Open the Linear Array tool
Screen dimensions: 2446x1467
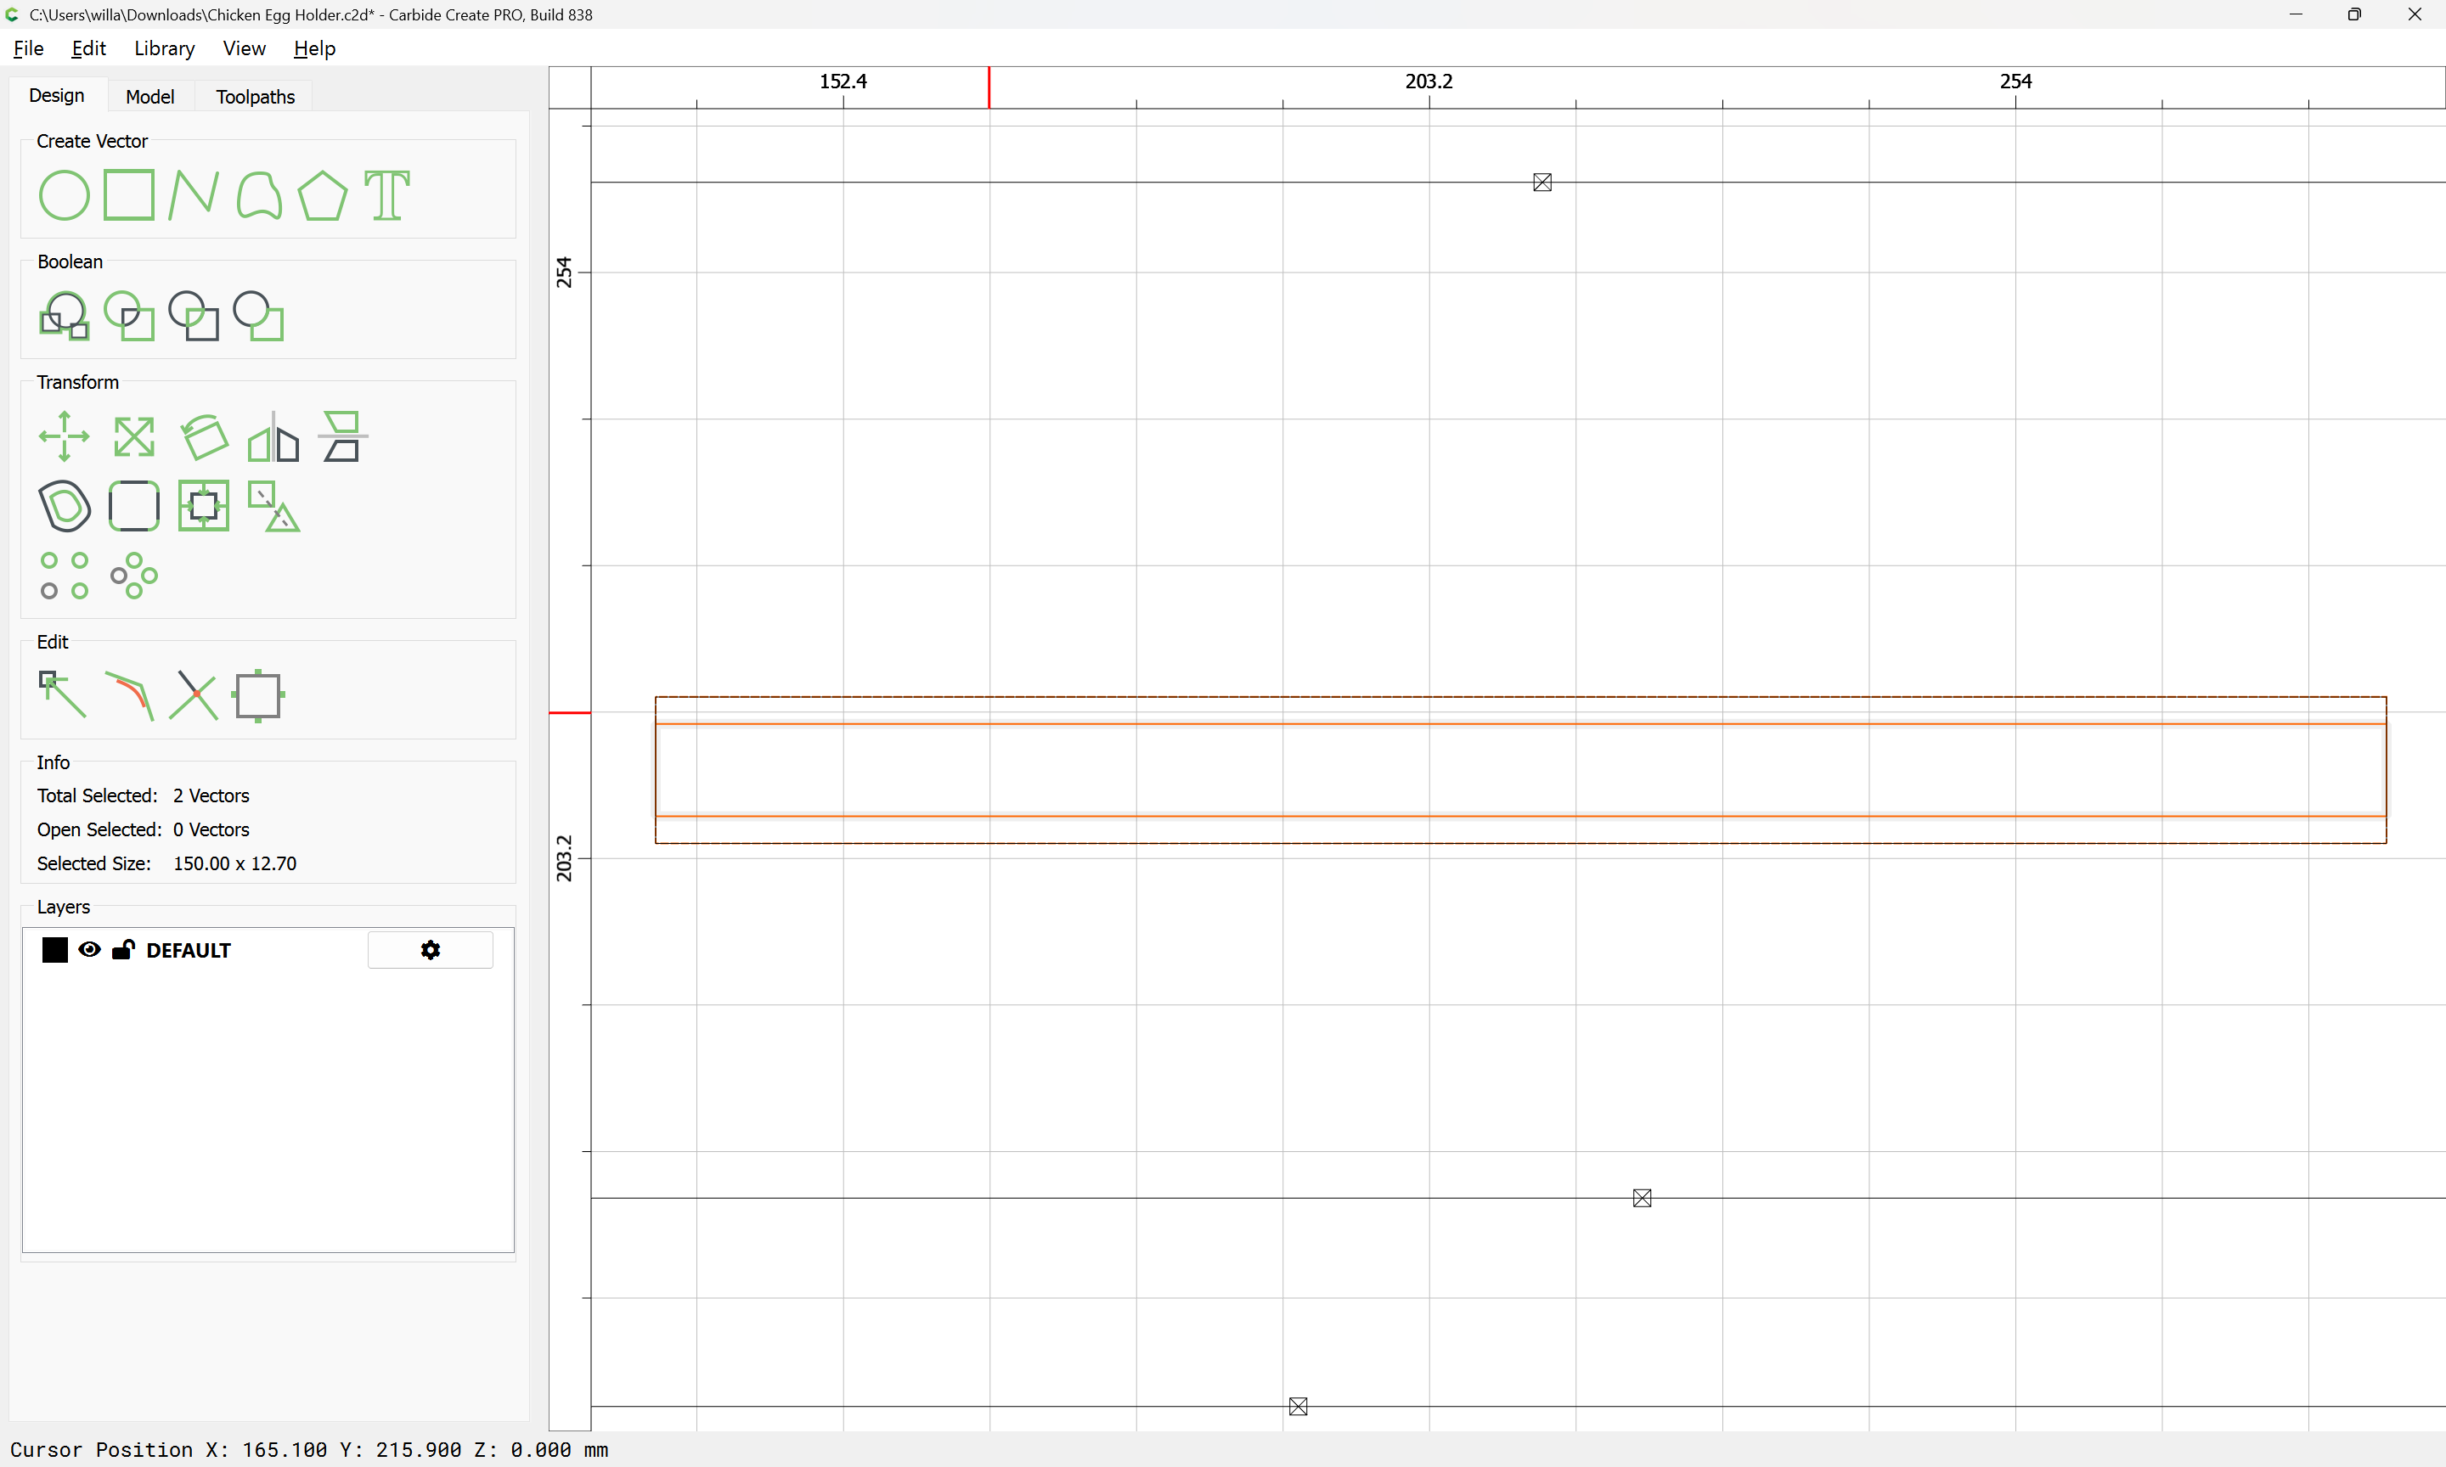point(65,576)
